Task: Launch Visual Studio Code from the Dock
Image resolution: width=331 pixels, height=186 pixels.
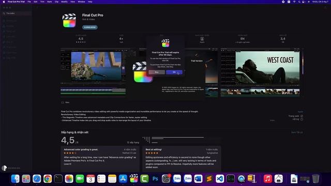Action: point(220,179)
